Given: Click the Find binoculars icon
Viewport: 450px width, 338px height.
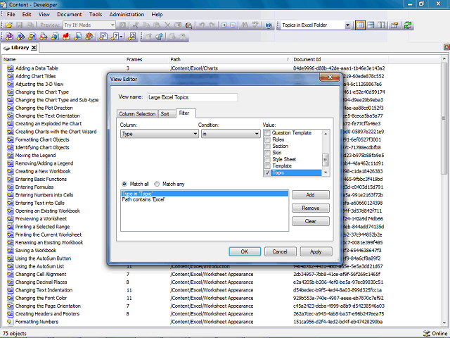Looking at the screenshot, I should tap(244, 25).
